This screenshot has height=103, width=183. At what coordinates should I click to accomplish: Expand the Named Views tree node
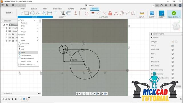[x=6, y=31]
